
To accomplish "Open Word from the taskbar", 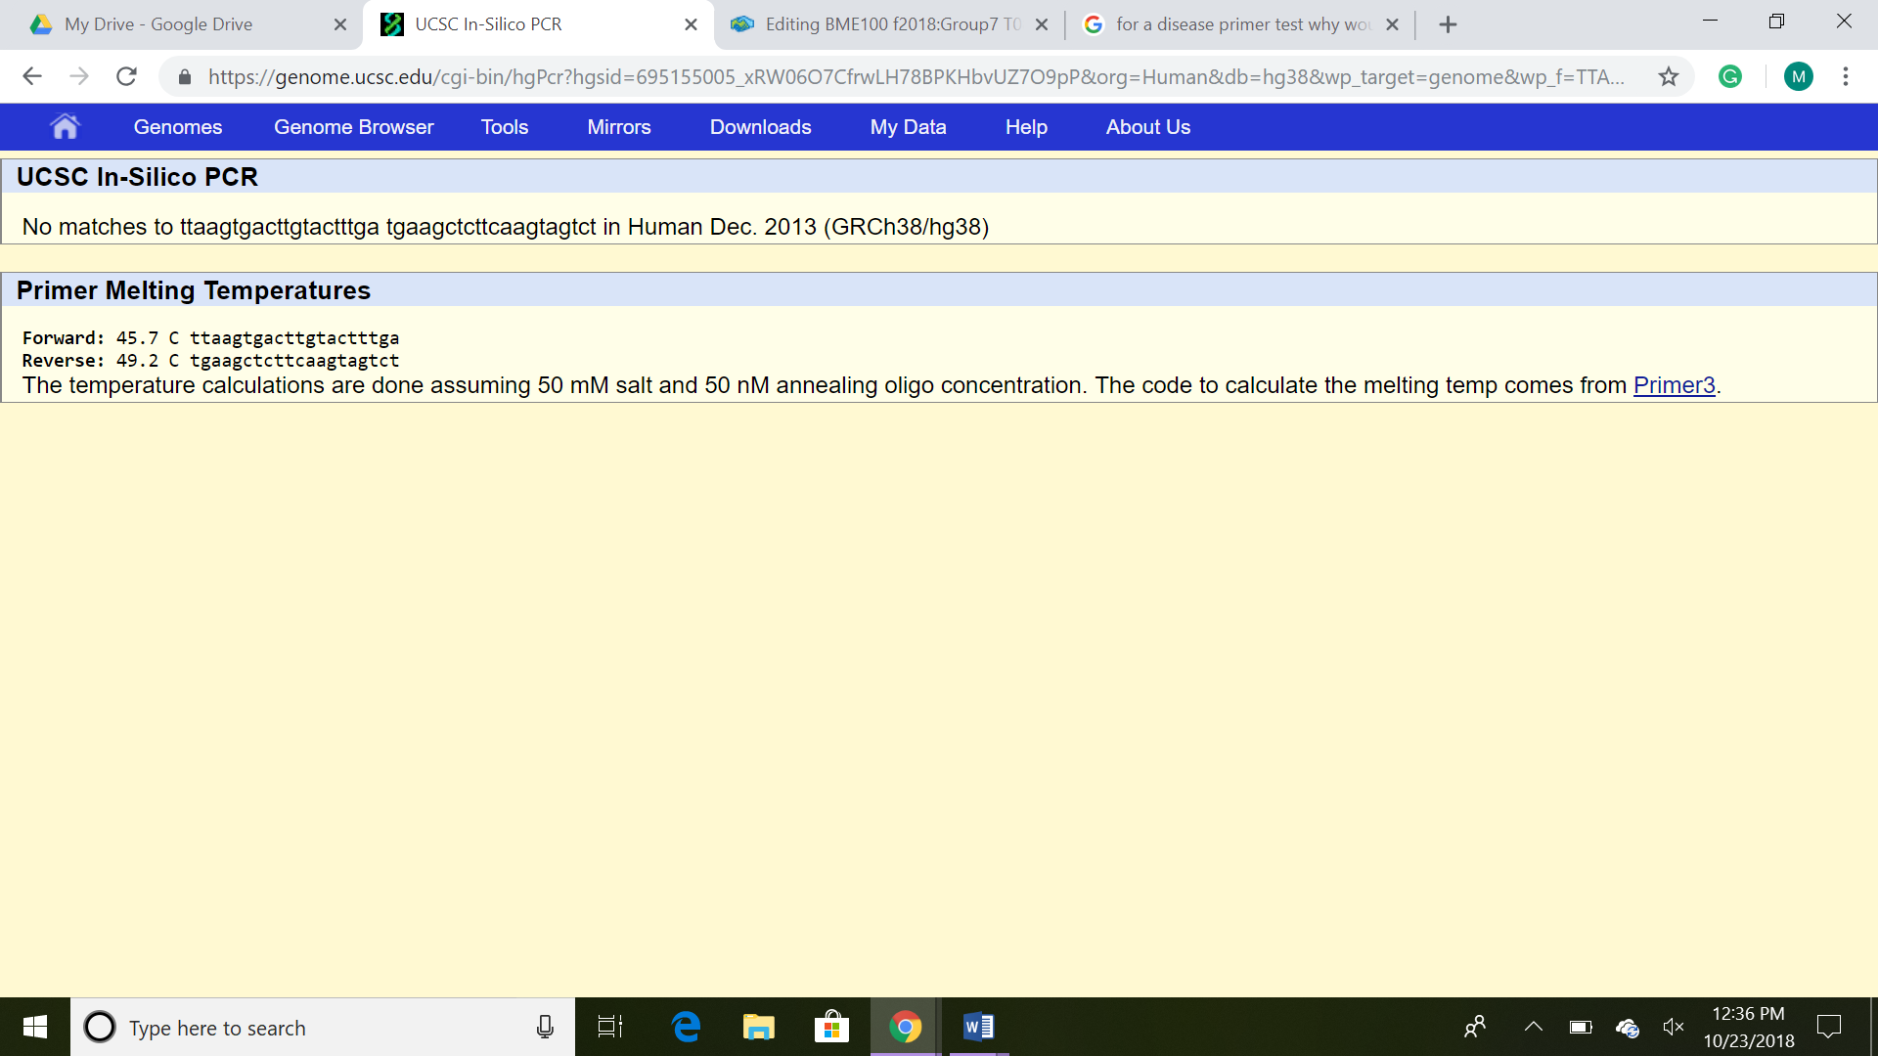I will tap(977, 1027).
